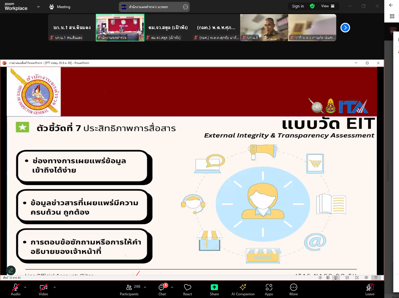Open the Participants panel

pos(129,290)
